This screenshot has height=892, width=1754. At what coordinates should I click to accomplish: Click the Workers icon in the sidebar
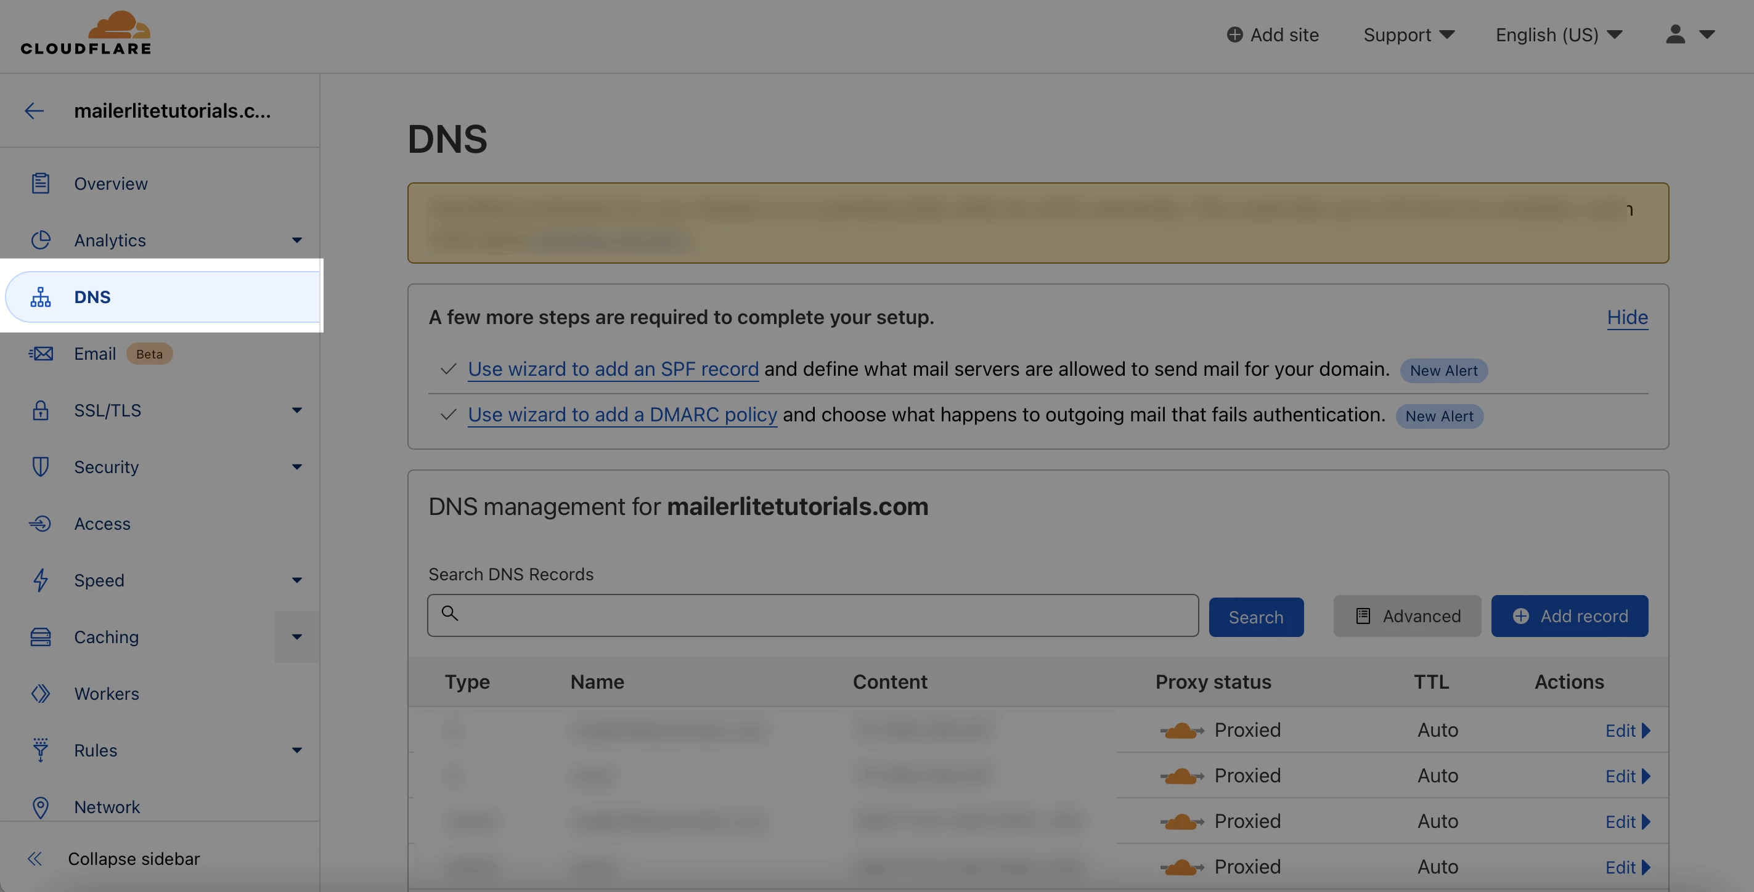pyautogui.click(x=40, y=693)
